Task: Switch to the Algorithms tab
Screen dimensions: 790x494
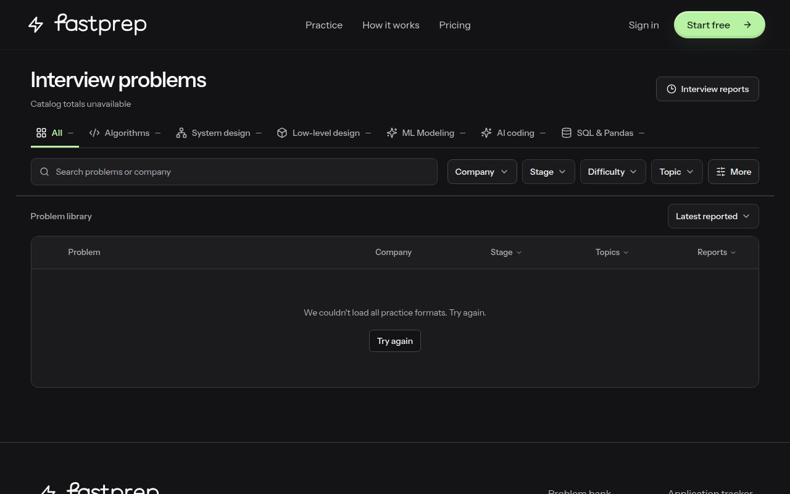Action: [125, 133]
